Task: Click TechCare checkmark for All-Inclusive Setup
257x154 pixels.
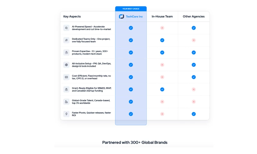Action: click(x=131, y=65)
